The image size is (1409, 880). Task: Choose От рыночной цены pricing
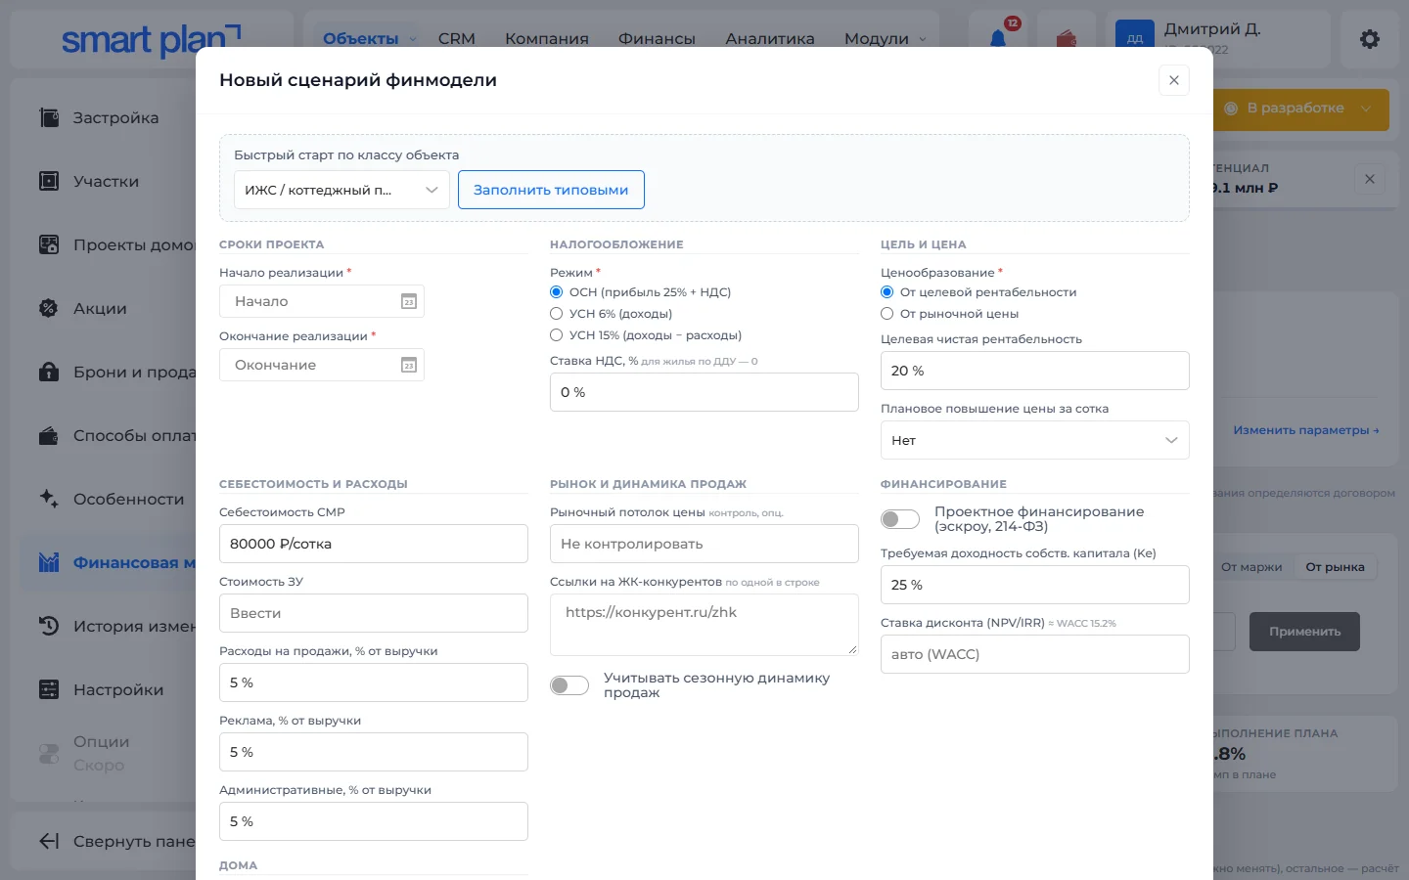(886, 314)
